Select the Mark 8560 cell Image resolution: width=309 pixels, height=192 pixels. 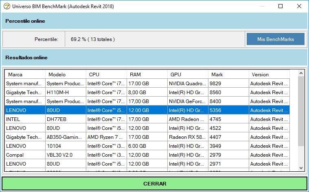pos(229,93)
